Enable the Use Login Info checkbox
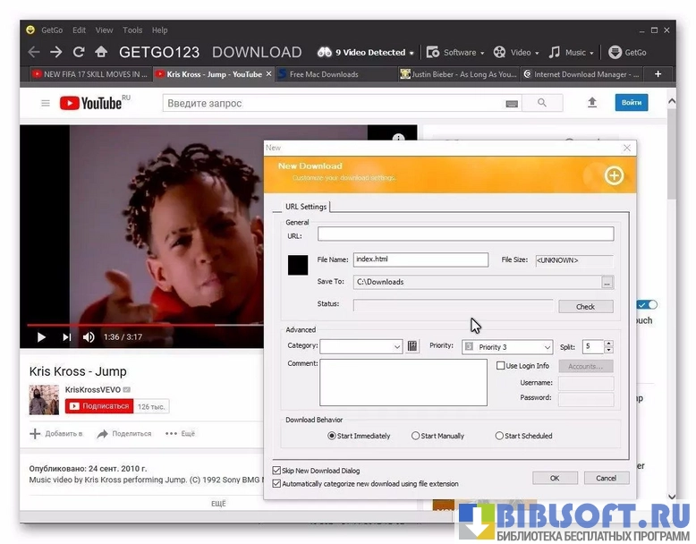The width and height of the screenshot is (696, 544). 501,366
